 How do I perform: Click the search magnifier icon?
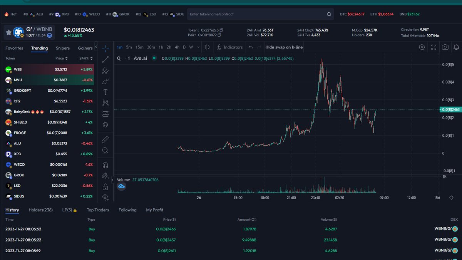(x=329, y=14)
